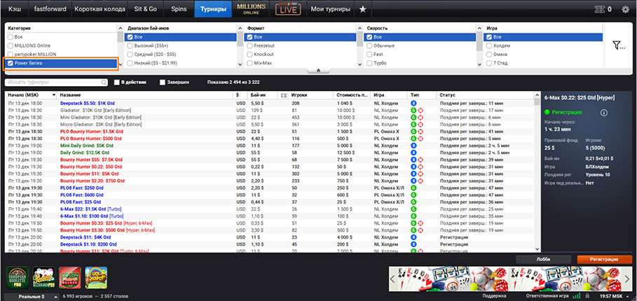The height and width of the screenshot is (301, 637).
Task: Click the down arrow of the Скорость list
Action: point(479,64)
